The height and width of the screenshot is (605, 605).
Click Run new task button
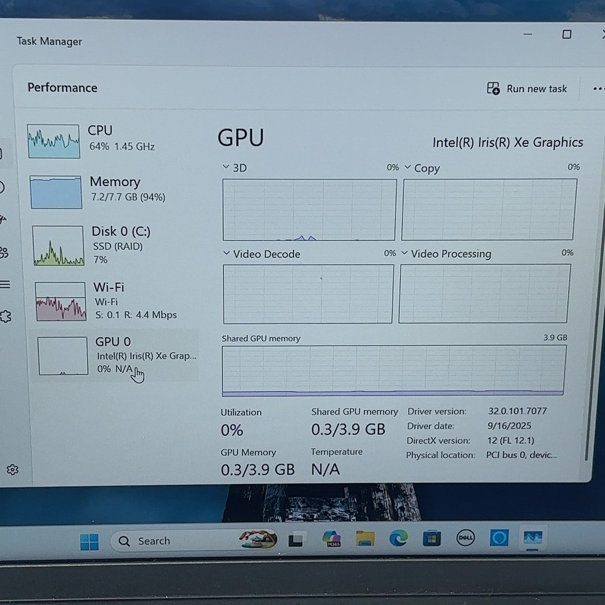(x=527, y=89)
